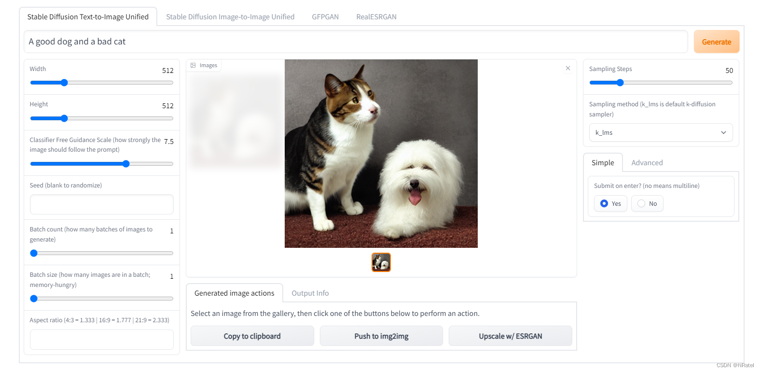Select the Generated image actions tab
Screen dimensions: 761x372
pos(235,293)
